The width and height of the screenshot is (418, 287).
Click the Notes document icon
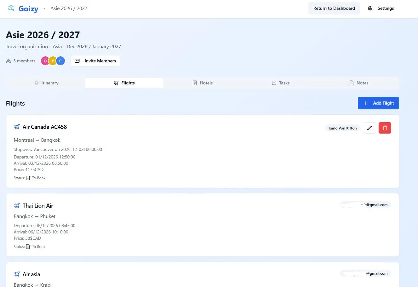point(352,83)
